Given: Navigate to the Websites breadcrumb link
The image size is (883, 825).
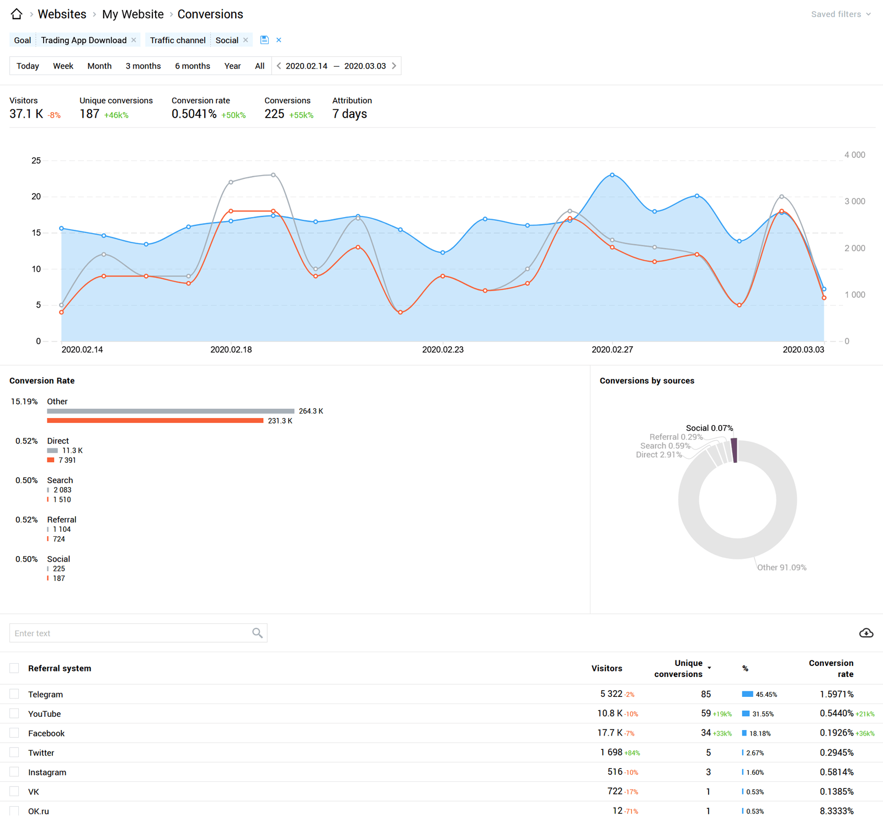Looking at the screenshot, I should pos(62,14).
